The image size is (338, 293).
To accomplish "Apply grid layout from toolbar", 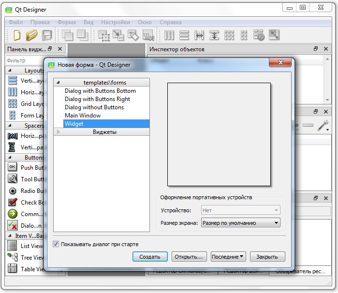I will (229, 35).
